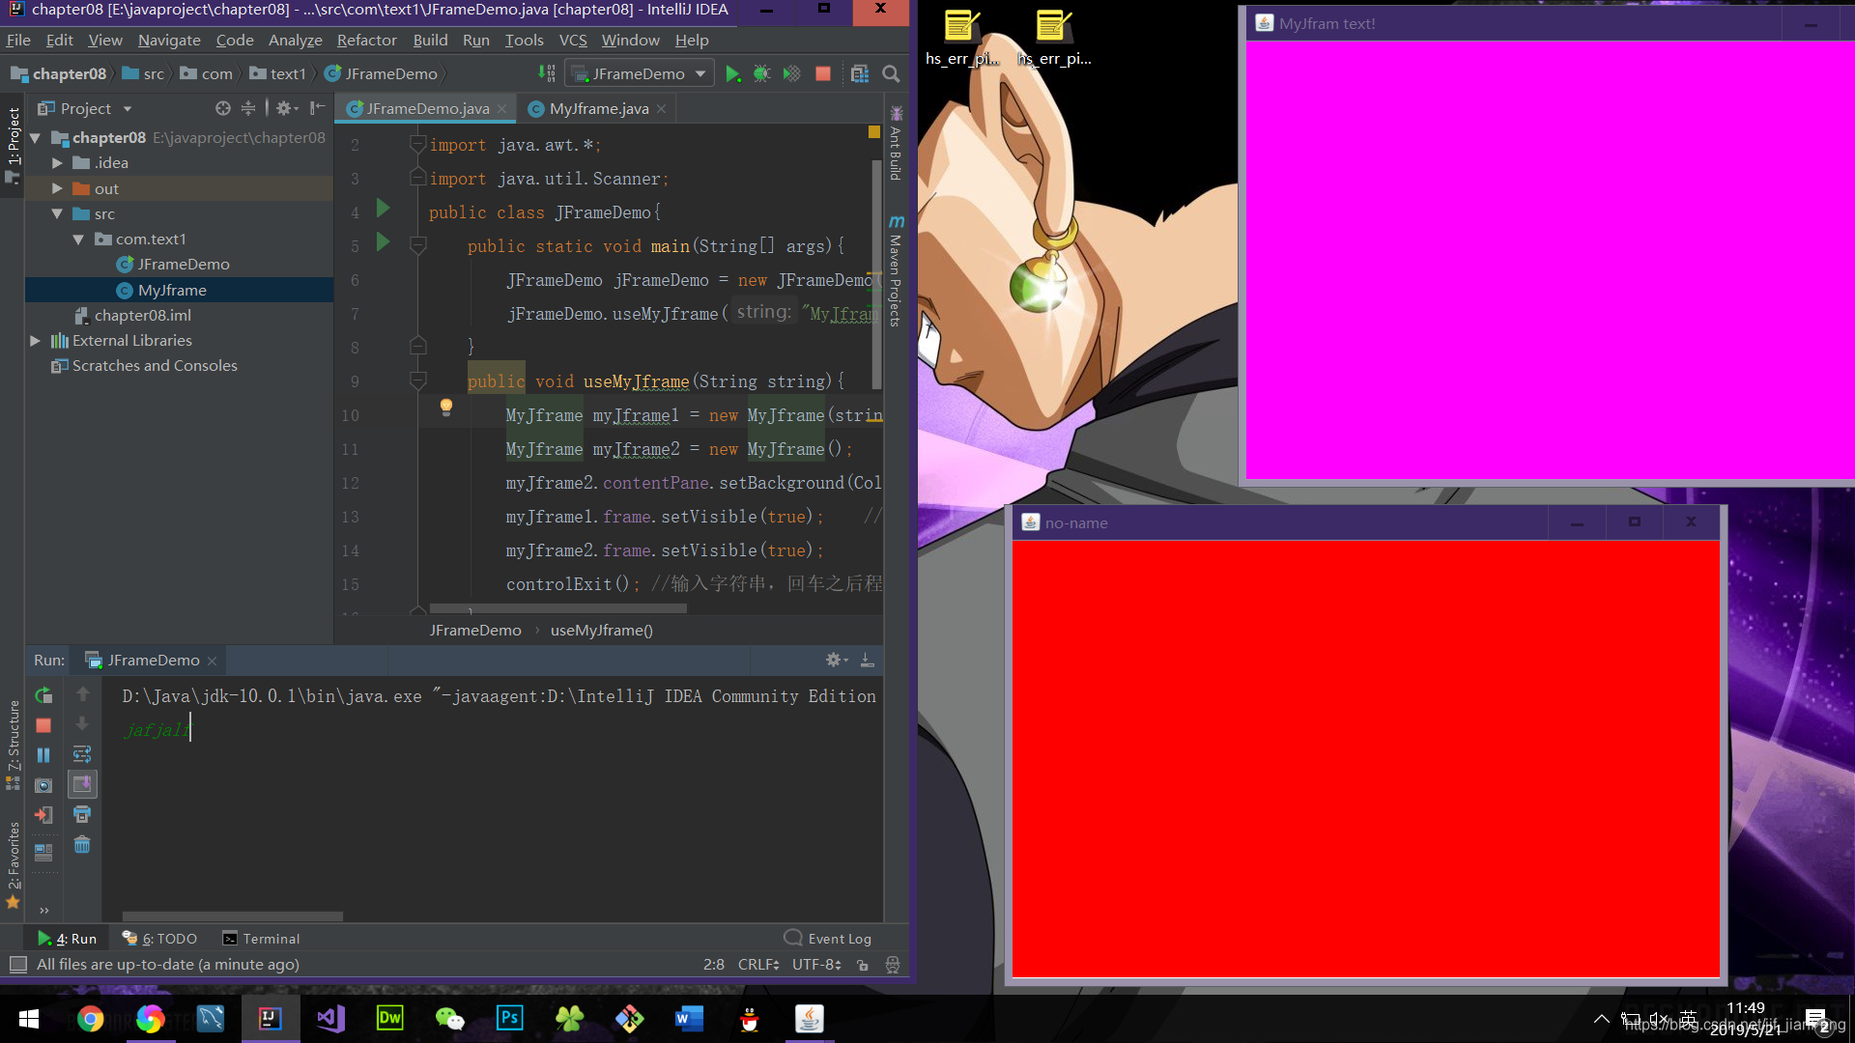Open 6: TODO tool window
The image size is (1855, 1043).
pyautogui.click(x=159, y=939)
